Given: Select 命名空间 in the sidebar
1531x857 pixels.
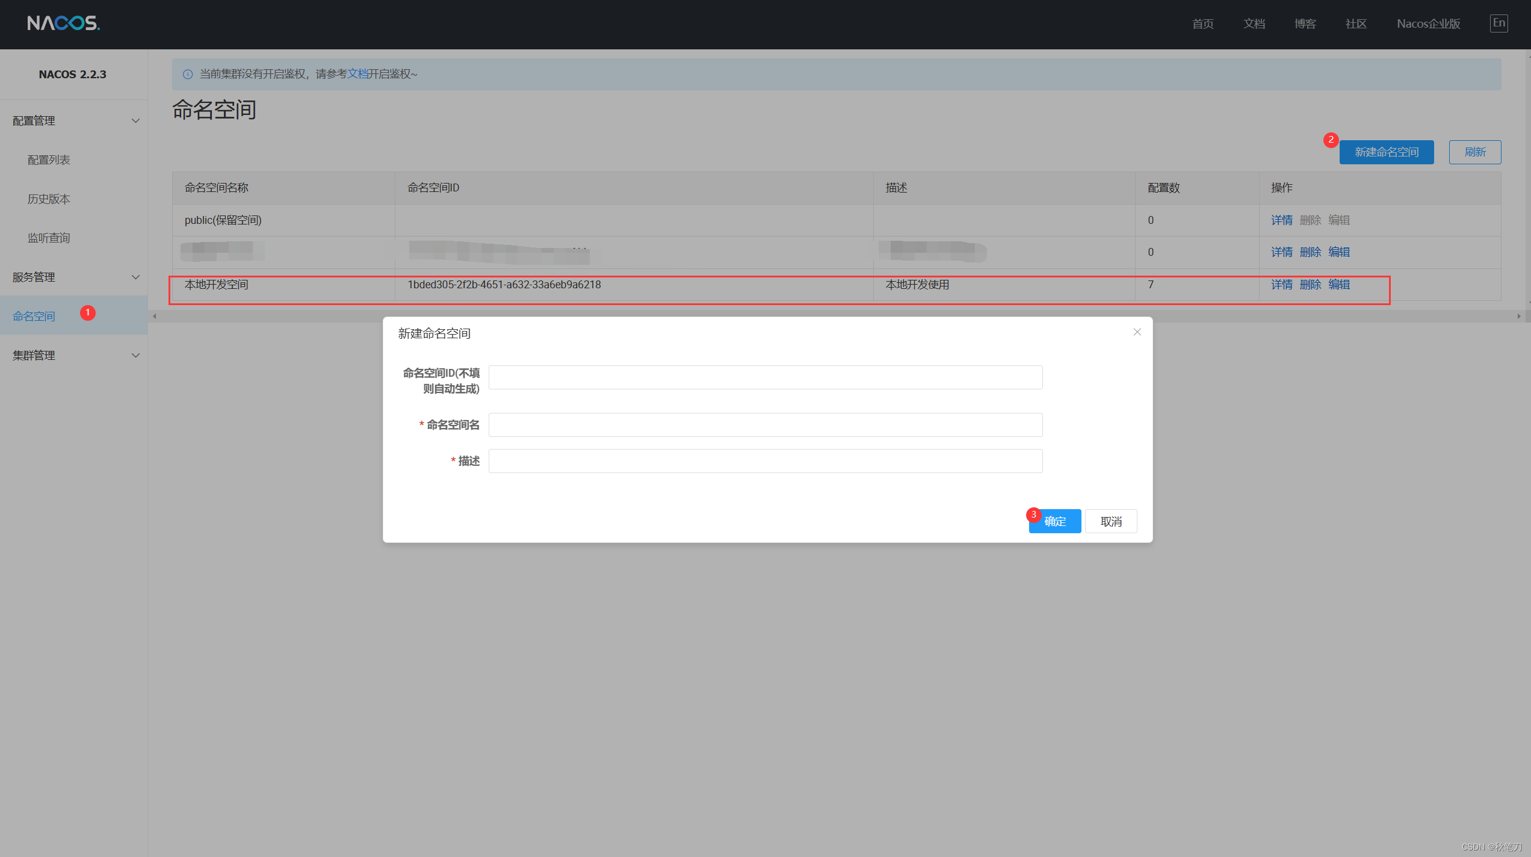Looking at the screenshot, I should click(34, 317).
